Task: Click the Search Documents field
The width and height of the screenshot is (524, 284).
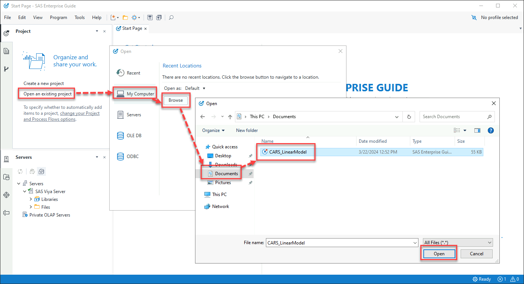Action: 453,117
